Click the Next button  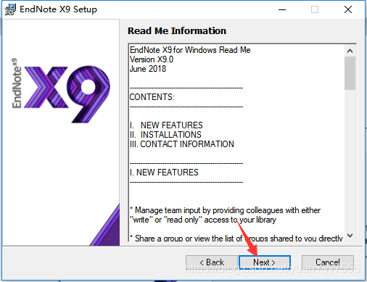(265, 262)
